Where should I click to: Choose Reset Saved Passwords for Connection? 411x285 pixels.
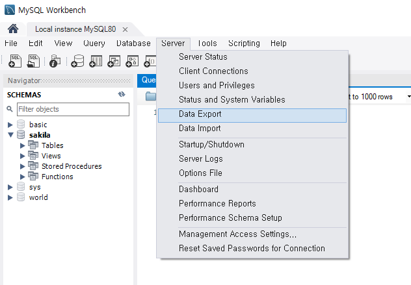(252, 249)
